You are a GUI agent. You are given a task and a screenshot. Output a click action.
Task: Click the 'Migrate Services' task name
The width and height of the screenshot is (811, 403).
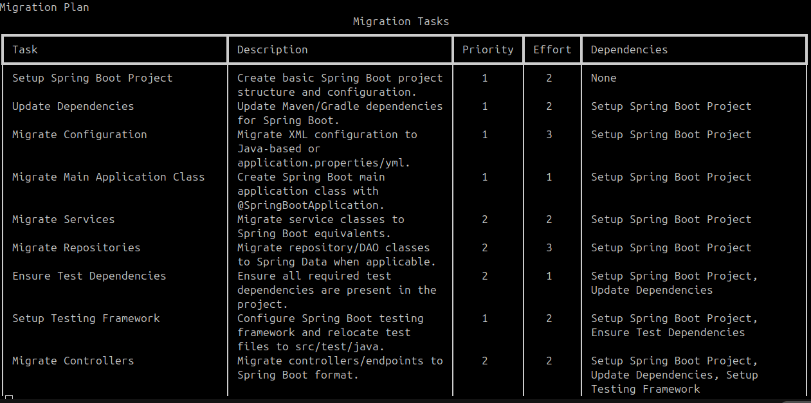click(x=64, y=219)
